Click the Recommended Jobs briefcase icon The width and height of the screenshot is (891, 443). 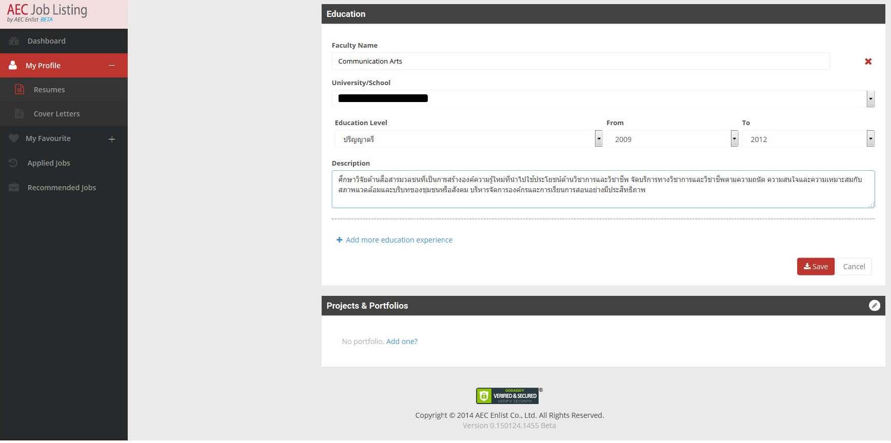pos(14,188)
